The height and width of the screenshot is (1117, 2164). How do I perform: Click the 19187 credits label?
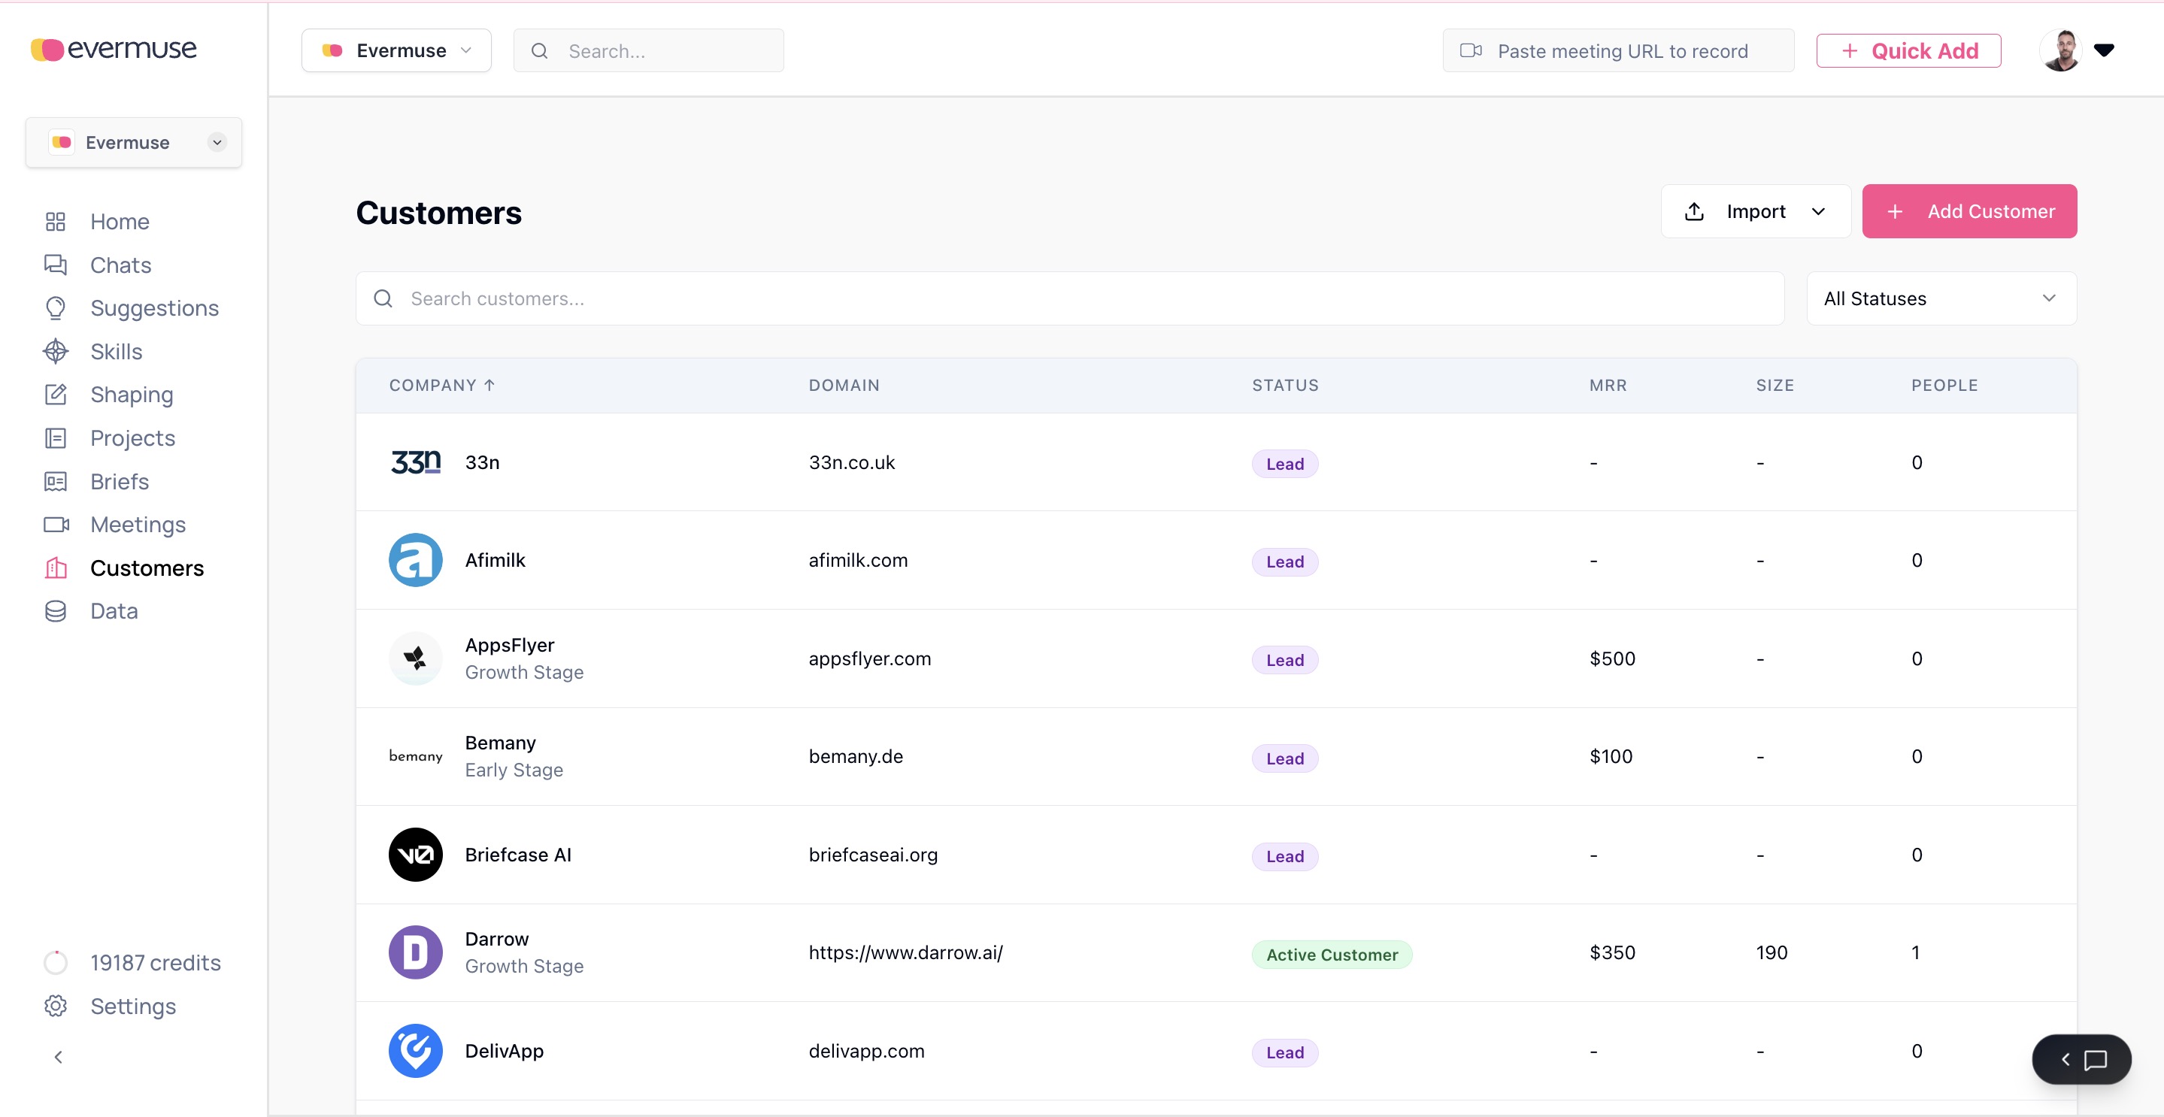pyautogui.click(x=156, y=962)
